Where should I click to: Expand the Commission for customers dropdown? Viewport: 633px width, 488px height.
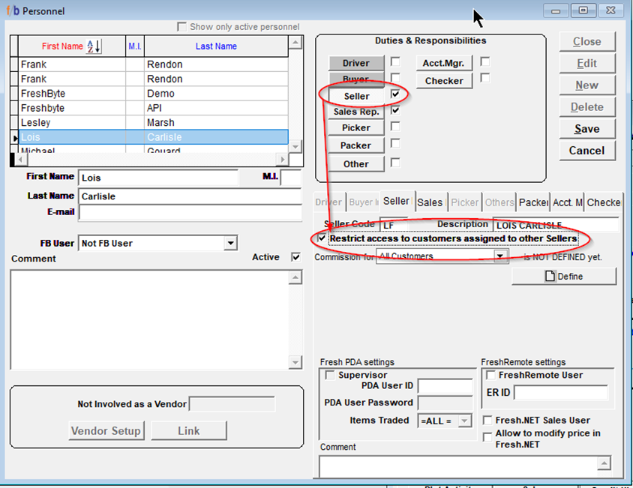(500, 256)
